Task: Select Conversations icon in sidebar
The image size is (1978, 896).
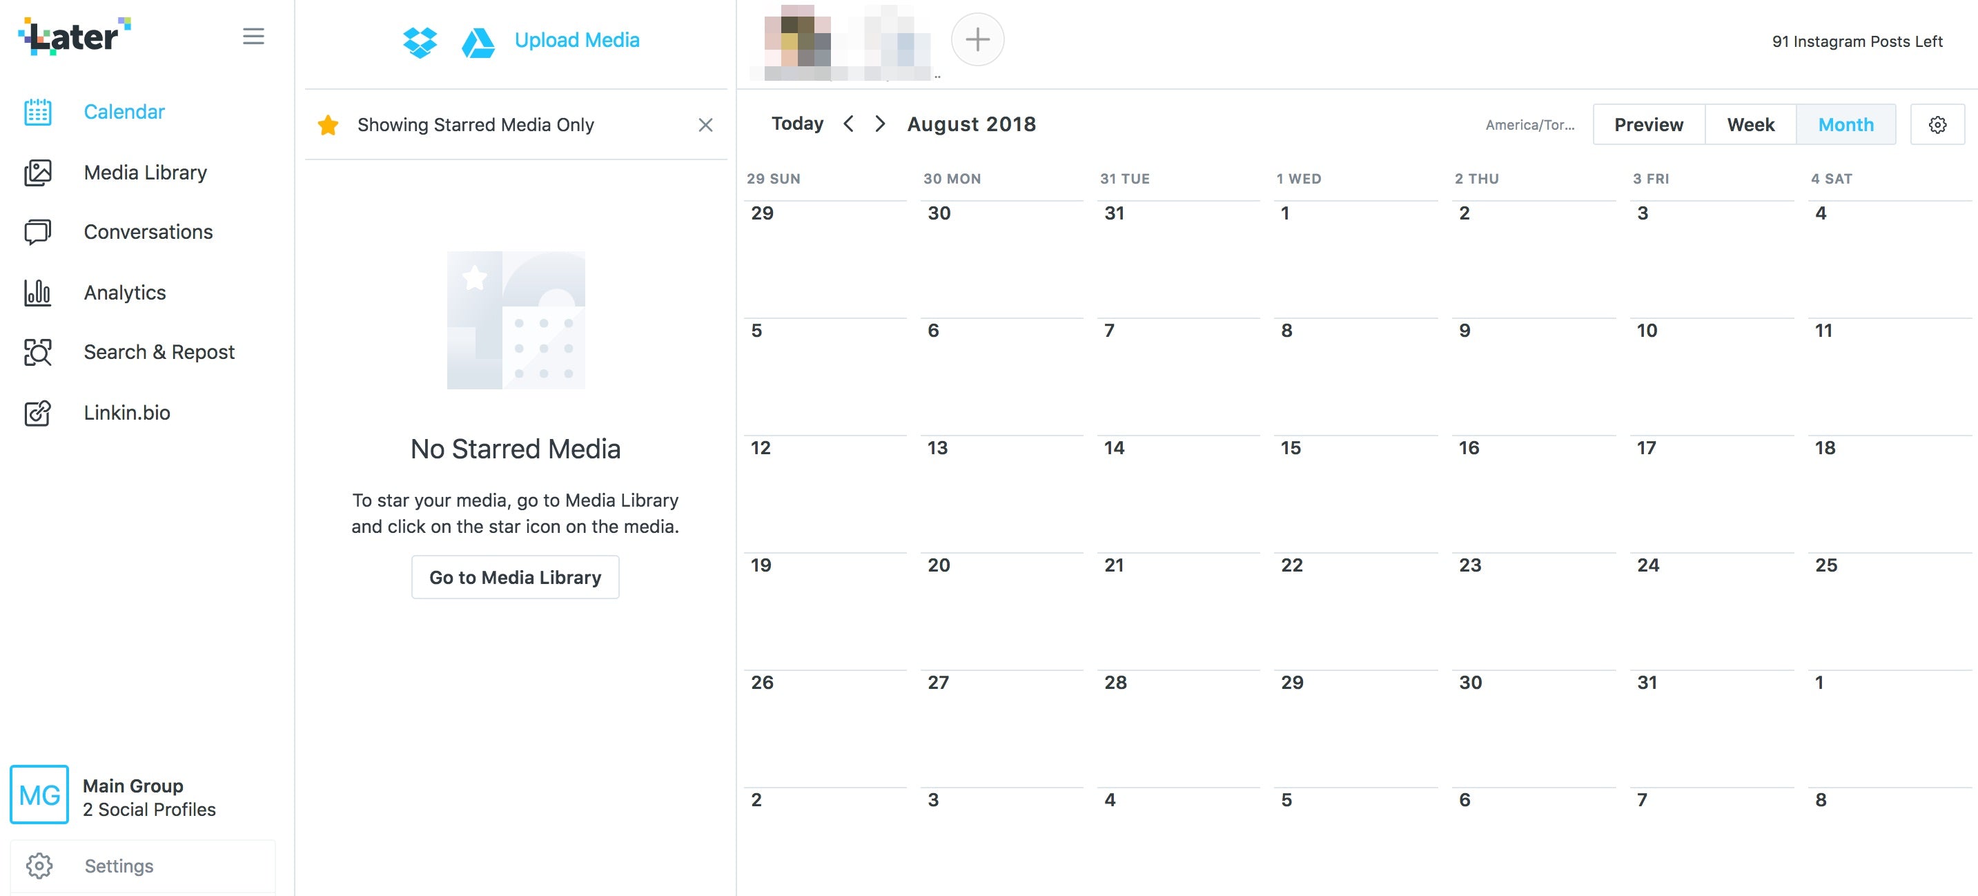Action: [x=35, y=231]
